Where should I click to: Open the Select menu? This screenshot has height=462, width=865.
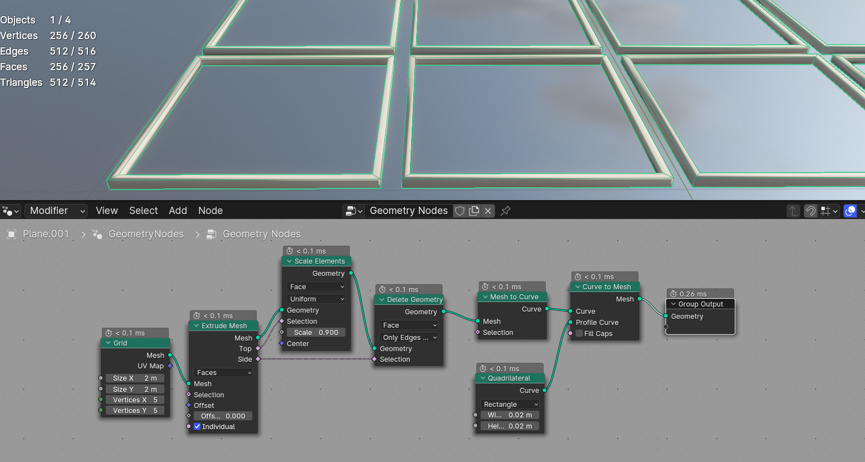(143, 211)
